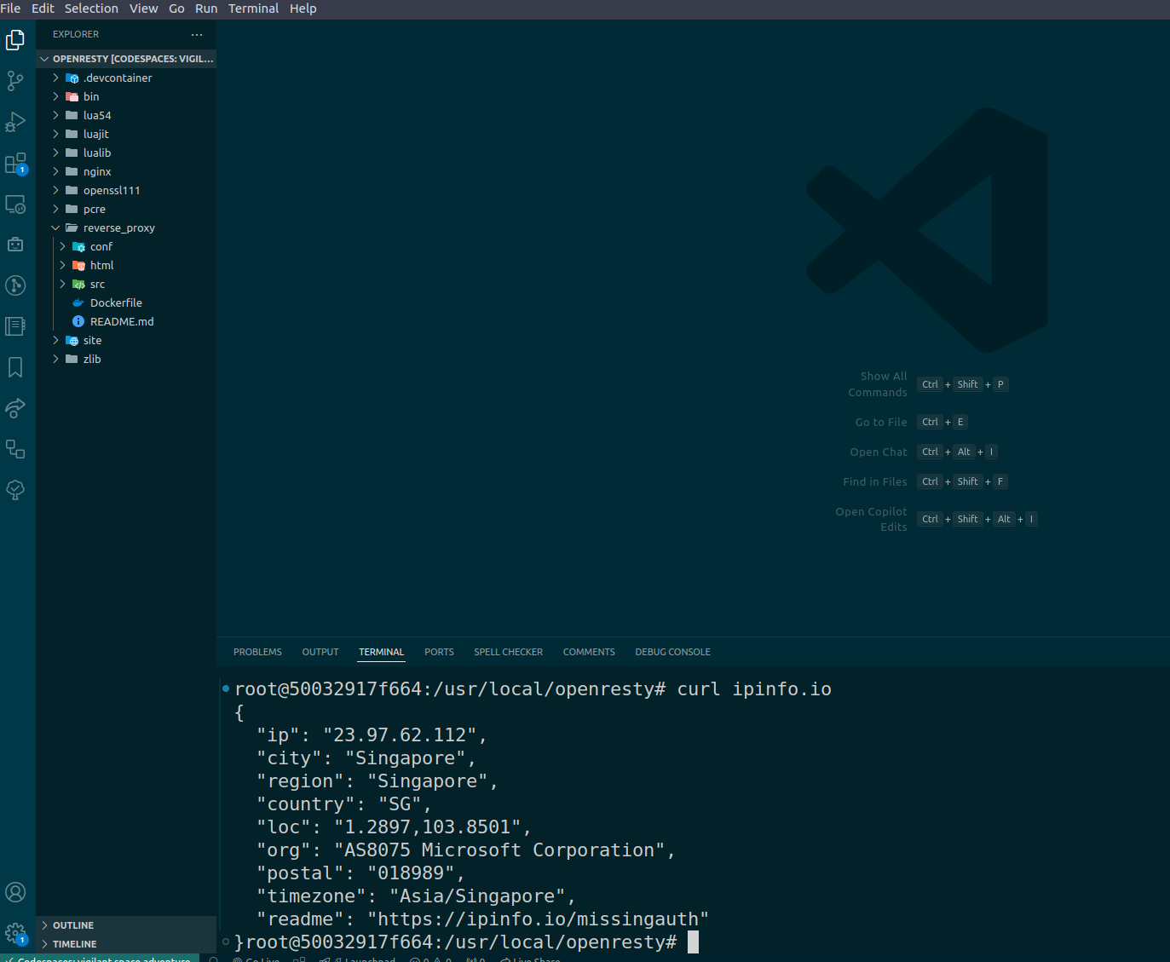Expand the lua54 folder chevron
The height and width of the screenshot is (962, 1170).
click(x=55, y=115)
